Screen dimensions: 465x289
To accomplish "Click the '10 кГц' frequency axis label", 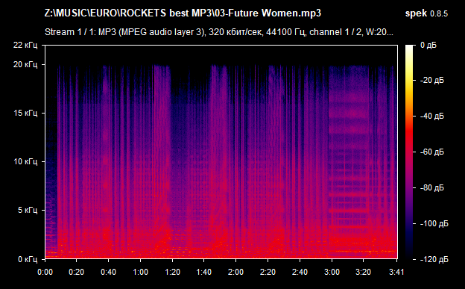I will point(25,162).
